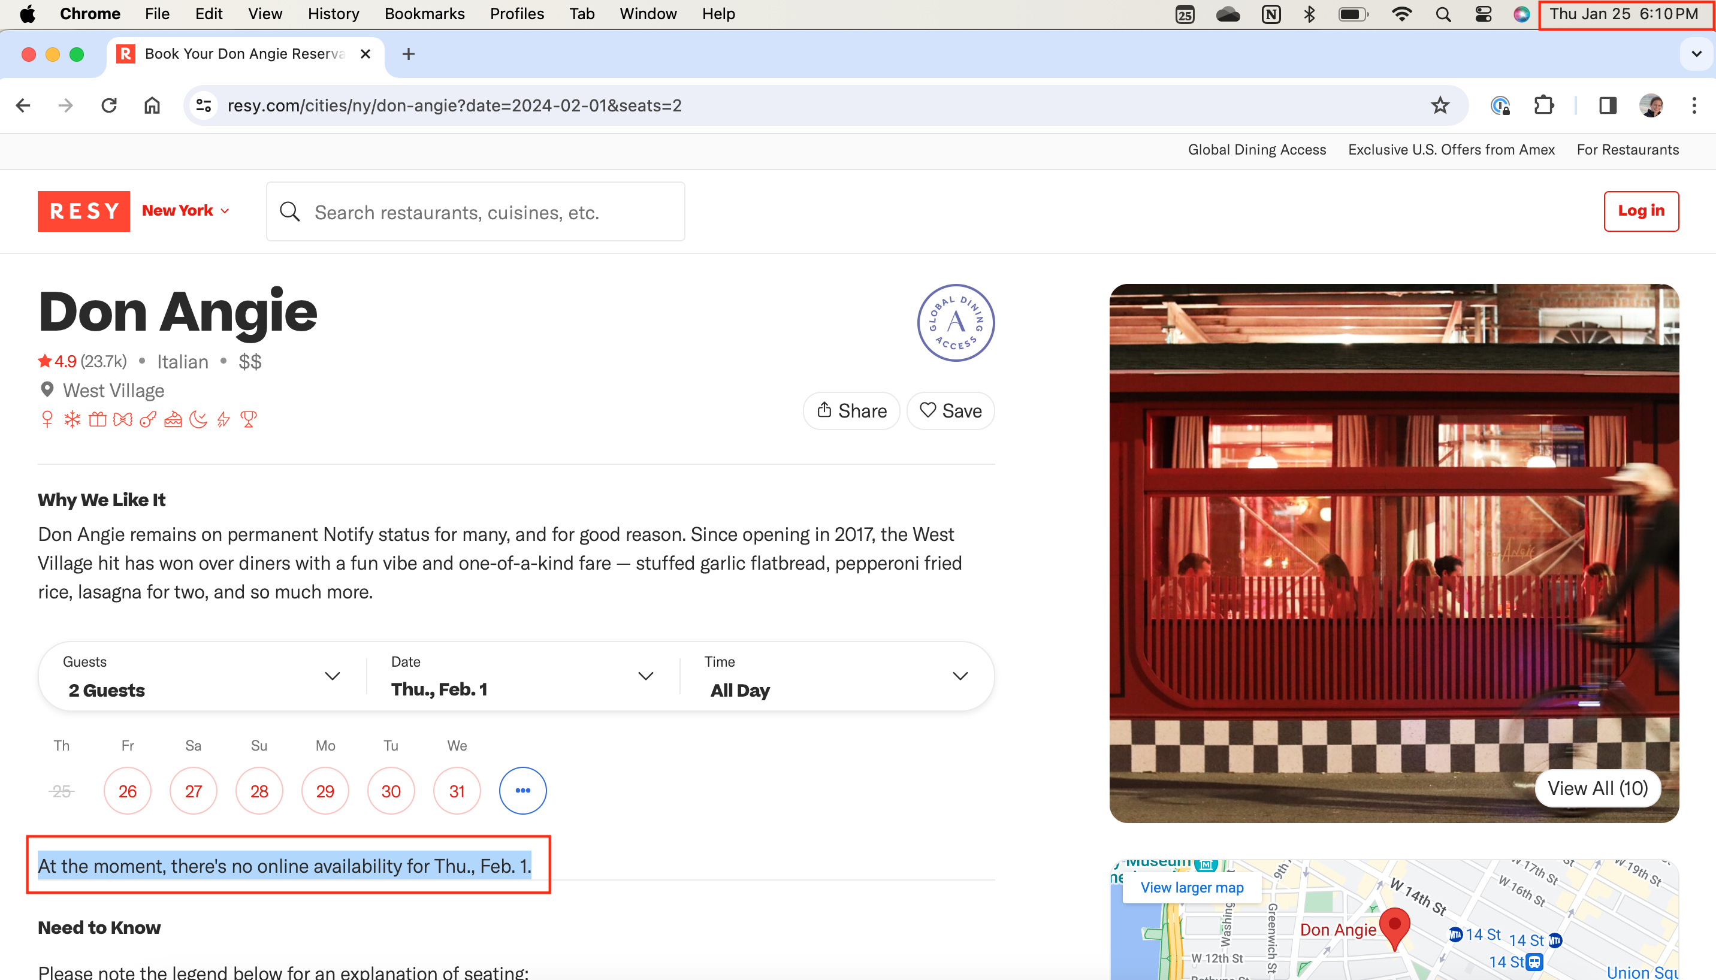Reload the page
Viewport: 1716px width, 980px height.
[109, 105]
